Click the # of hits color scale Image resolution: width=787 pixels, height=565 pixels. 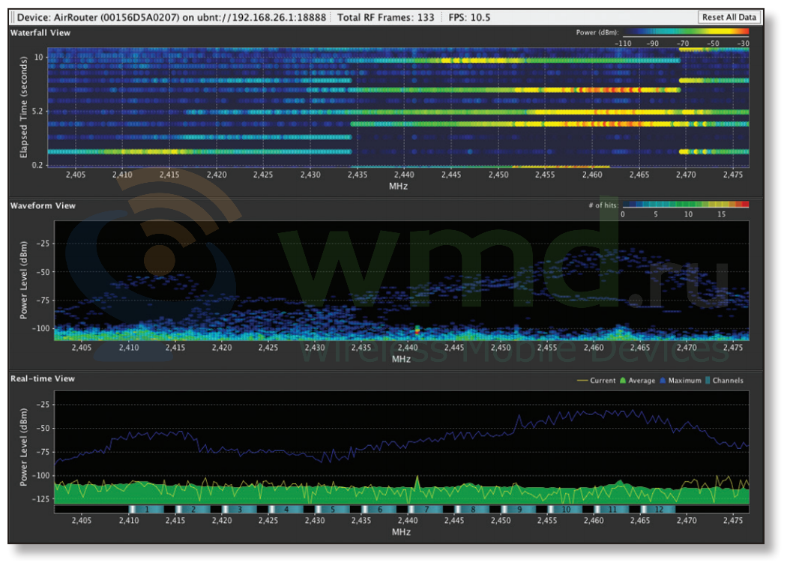click(686, 205)
